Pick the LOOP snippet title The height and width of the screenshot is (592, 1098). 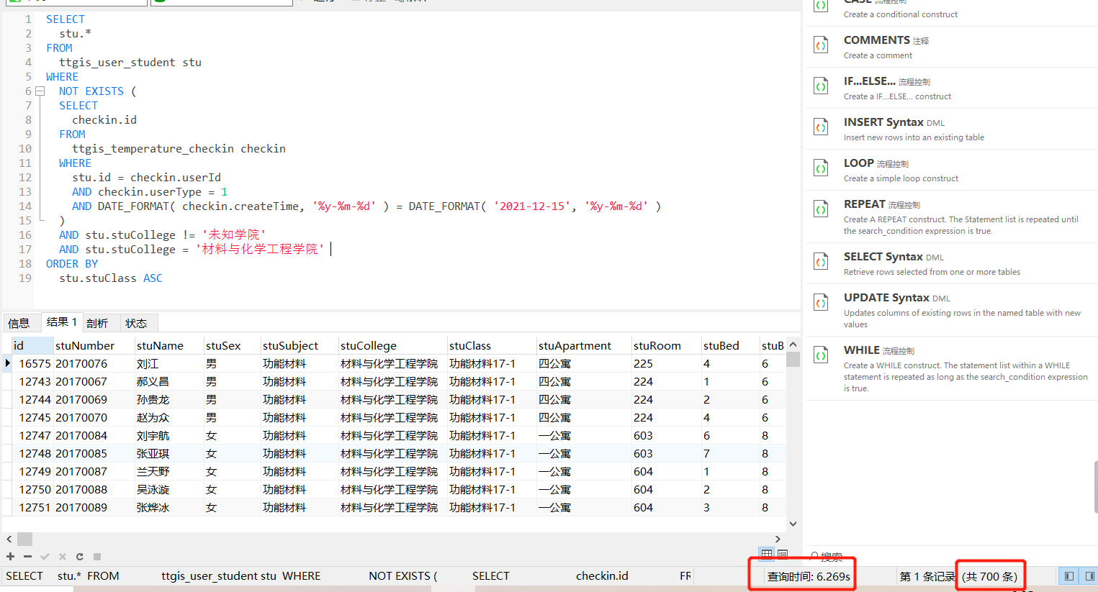[x=858, y=163]
